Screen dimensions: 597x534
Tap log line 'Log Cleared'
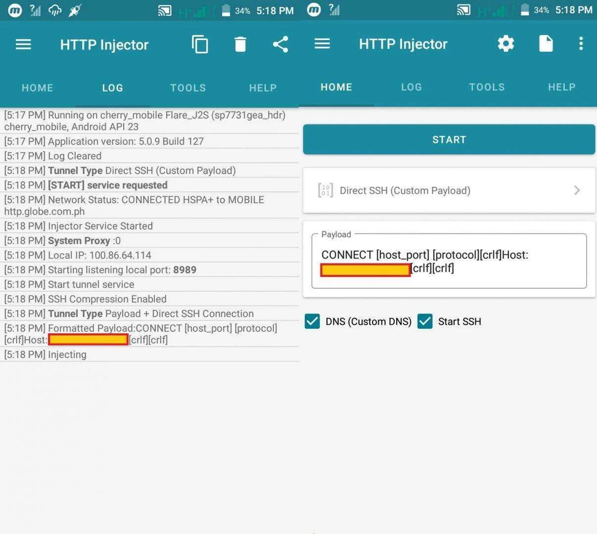[149, 156]
